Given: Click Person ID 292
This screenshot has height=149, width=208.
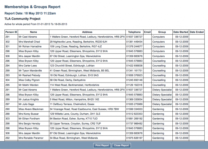Looking at the screenshot, I should pos(7,138).
